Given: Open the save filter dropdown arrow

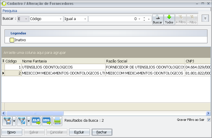Looking at the screenshot, I should [x=14, y=121].
